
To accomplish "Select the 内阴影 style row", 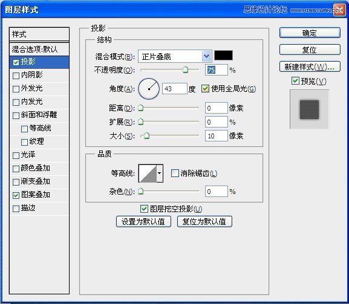I will click(39, 76).
